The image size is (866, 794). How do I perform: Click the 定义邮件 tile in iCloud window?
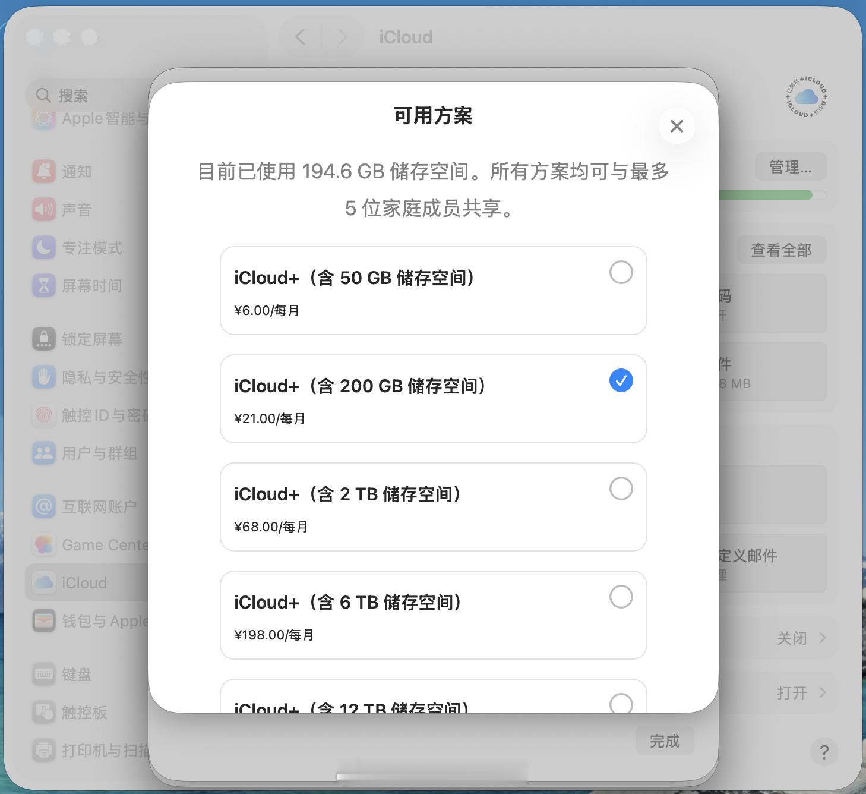[773, 563]
